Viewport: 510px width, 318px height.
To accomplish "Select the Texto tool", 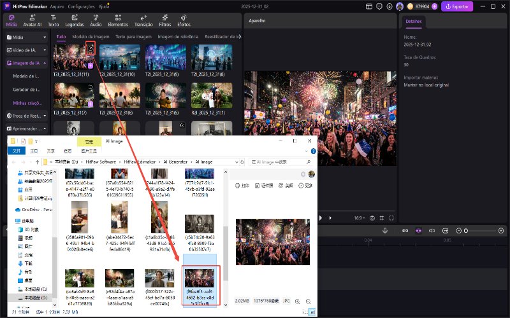I will (54, 20).
